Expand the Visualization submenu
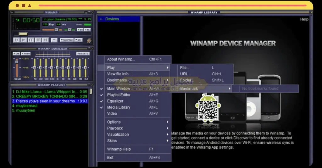322x168 pixels. point(134,134)
